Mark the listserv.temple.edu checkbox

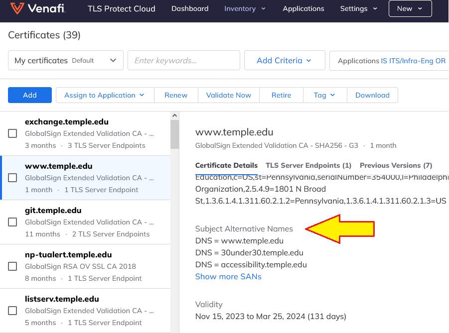coord(13,311)
